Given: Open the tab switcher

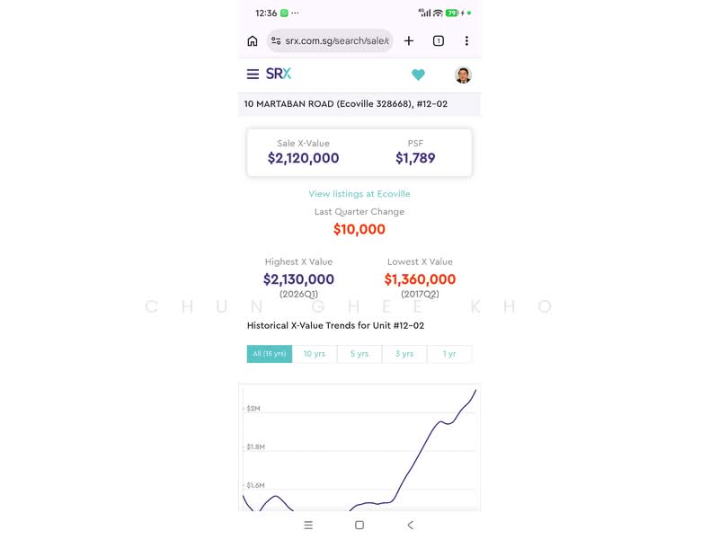Looking at the screenshot, I should (439, 40).
